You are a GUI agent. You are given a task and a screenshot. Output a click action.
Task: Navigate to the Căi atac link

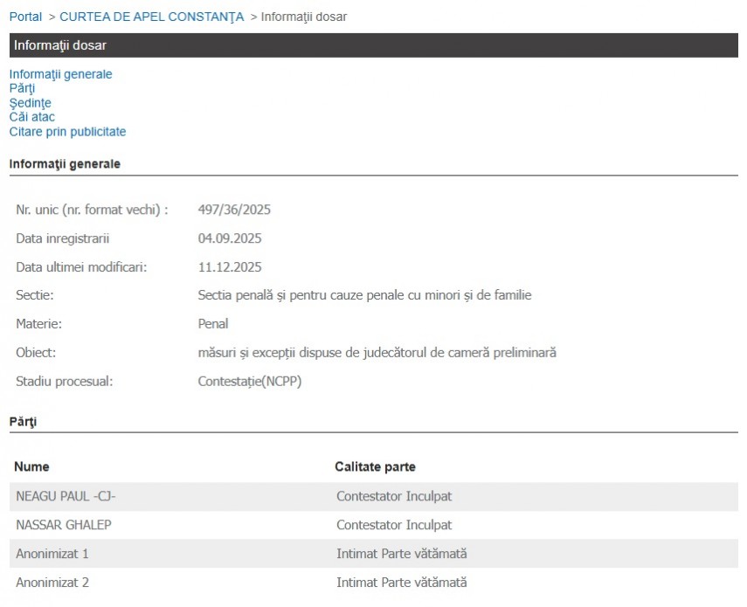(32, 117)
